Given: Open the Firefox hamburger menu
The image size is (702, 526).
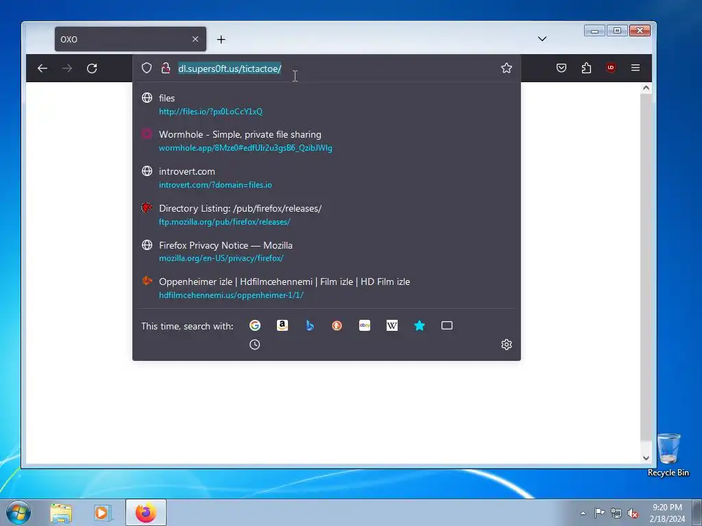Looking at the screenshot, I should click(636, 68).
